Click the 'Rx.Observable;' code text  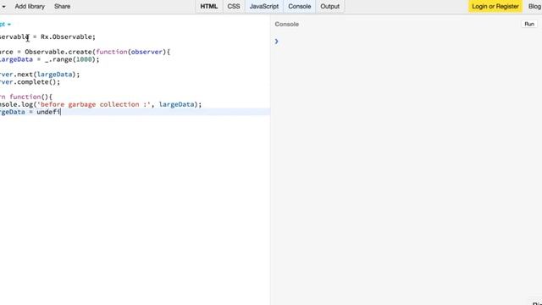click(x=68, y=36)
